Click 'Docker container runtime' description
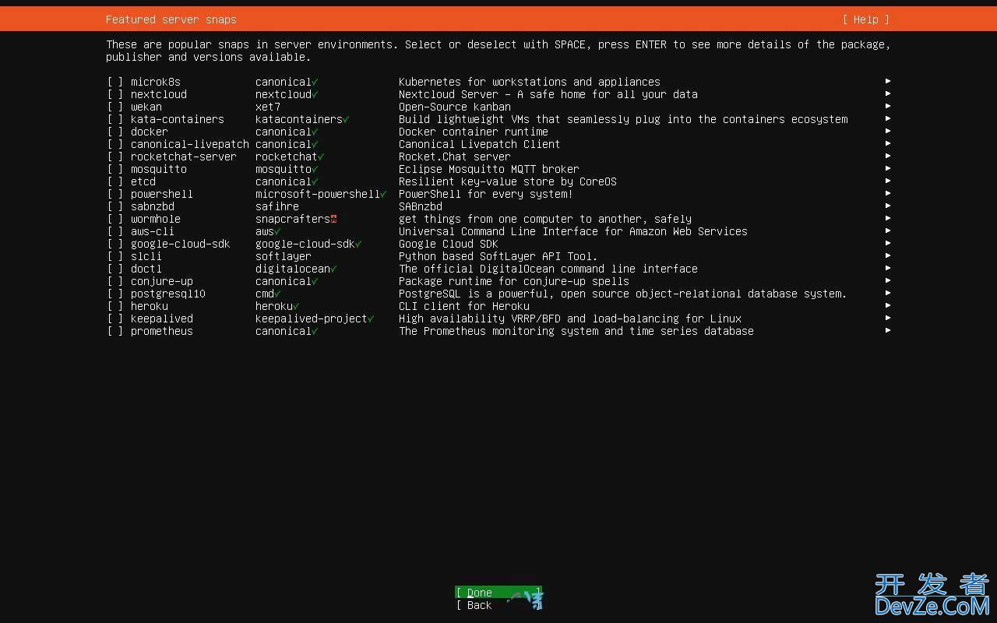The height and width of the screenshot is (623, 997). coord(474,132)
